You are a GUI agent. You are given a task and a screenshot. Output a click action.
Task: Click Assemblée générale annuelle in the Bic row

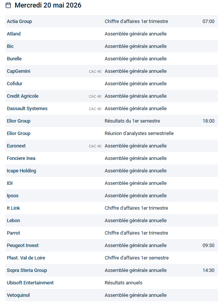[x=135, y=46]
